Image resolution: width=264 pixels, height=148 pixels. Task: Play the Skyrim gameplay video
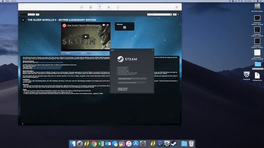pos(86,37)
